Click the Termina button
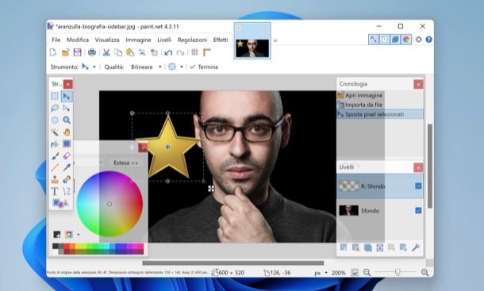The image size is (484, 291). [x=204, y=67]
